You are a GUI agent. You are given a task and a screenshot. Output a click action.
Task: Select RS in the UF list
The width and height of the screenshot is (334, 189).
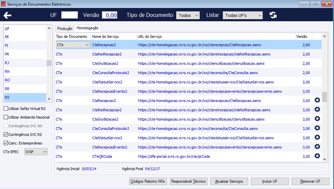point(25,97)
